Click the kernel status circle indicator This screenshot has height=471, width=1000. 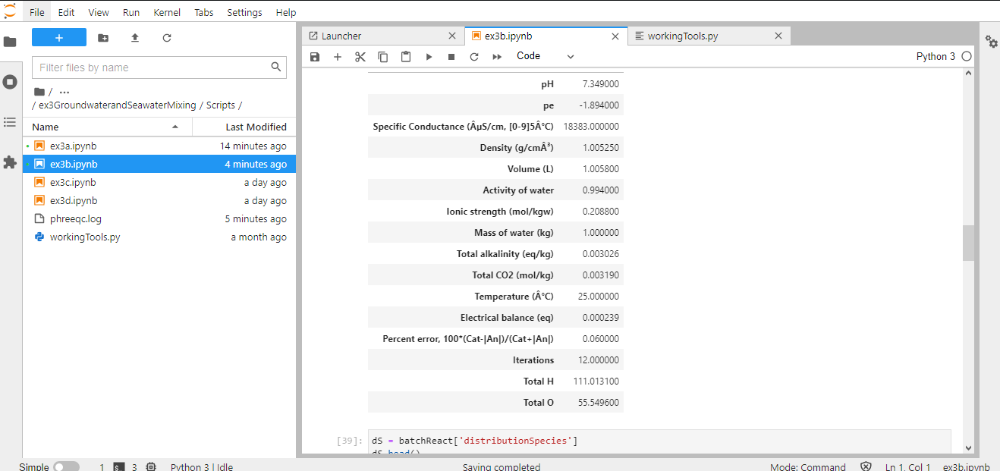point(967,56)
